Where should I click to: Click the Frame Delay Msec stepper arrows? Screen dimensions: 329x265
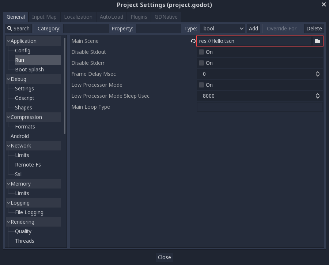pyautogui.click(x=317, y=74)
